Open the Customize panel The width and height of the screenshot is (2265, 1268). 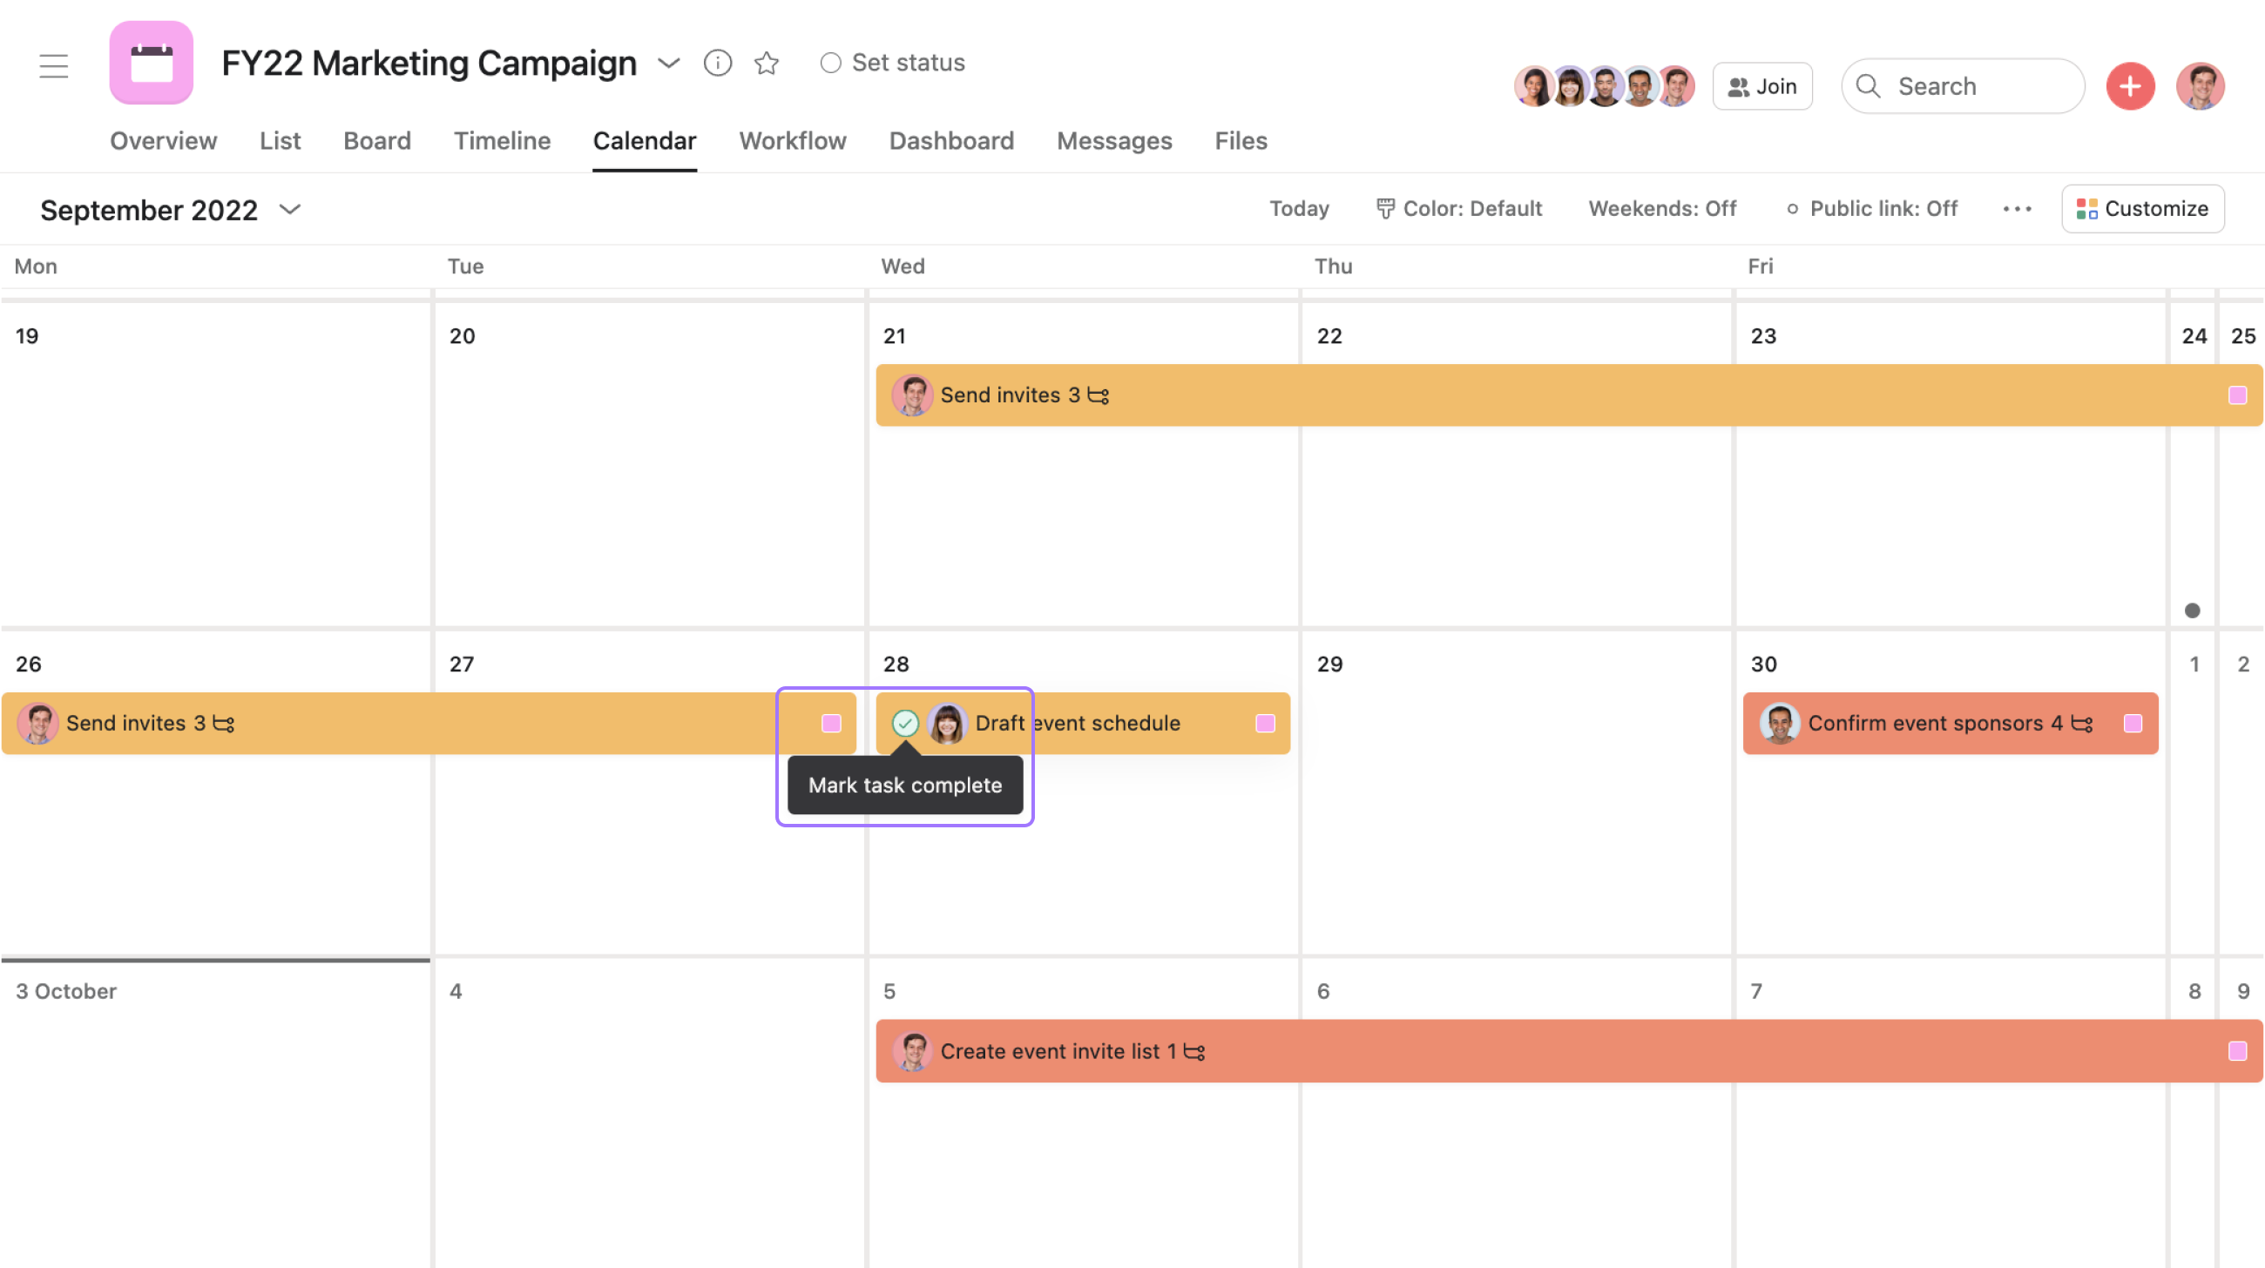(2143, 208)
